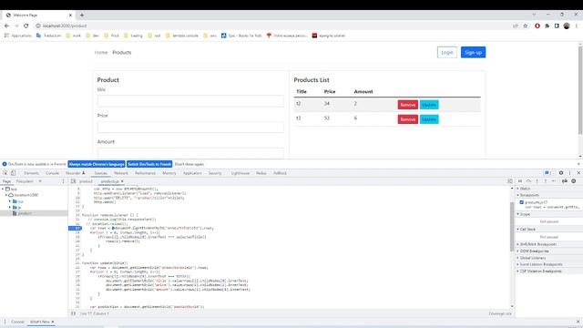The width and height of the screenshot is (583, 328).
Task: Open DevTools issues counter badge
Action: (547, 173)
